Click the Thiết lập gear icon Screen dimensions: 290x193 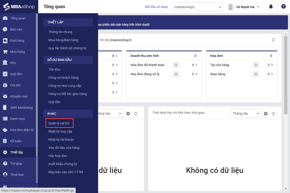pos(5,152)
